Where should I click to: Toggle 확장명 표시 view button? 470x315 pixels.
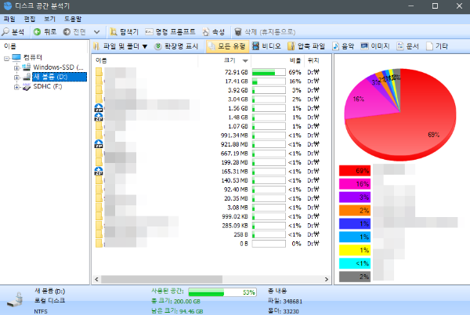(x=176, y=46)
